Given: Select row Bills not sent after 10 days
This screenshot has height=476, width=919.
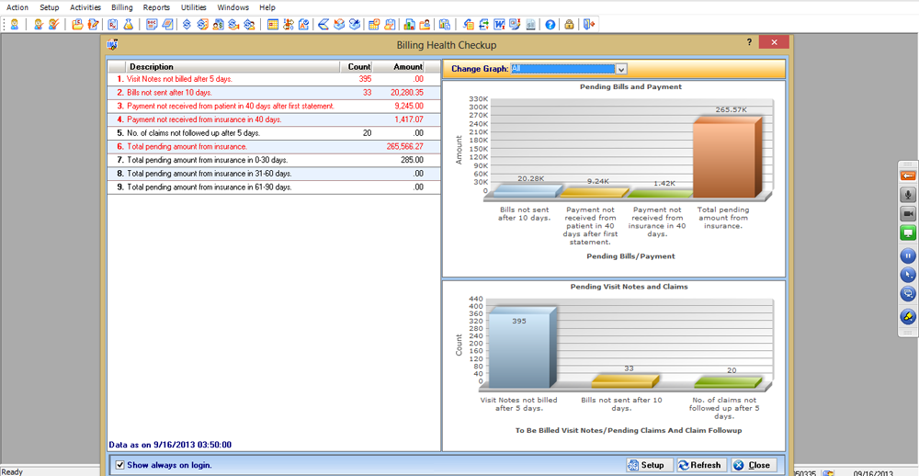Looking at the screenshot, I should (274, 93).
